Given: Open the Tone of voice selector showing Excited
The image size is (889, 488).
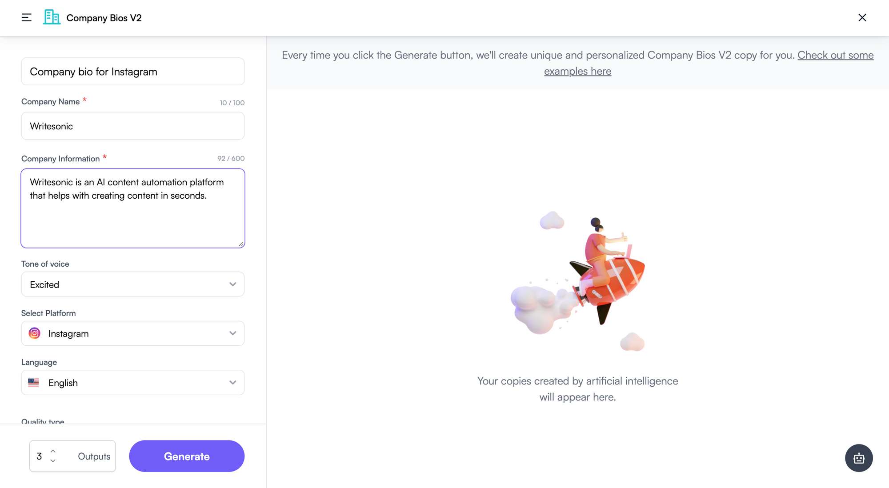Looking at the screenshot, I should click(132, 284).
